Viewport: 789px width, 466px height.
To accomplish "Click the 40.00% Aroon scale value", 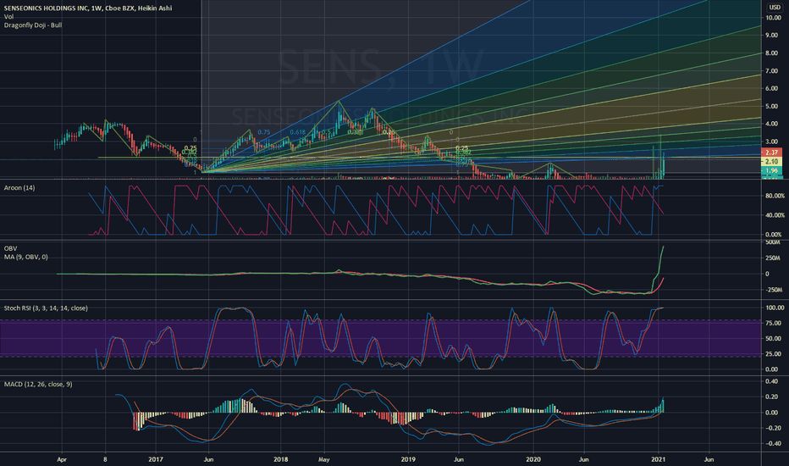I will [775, 215].
